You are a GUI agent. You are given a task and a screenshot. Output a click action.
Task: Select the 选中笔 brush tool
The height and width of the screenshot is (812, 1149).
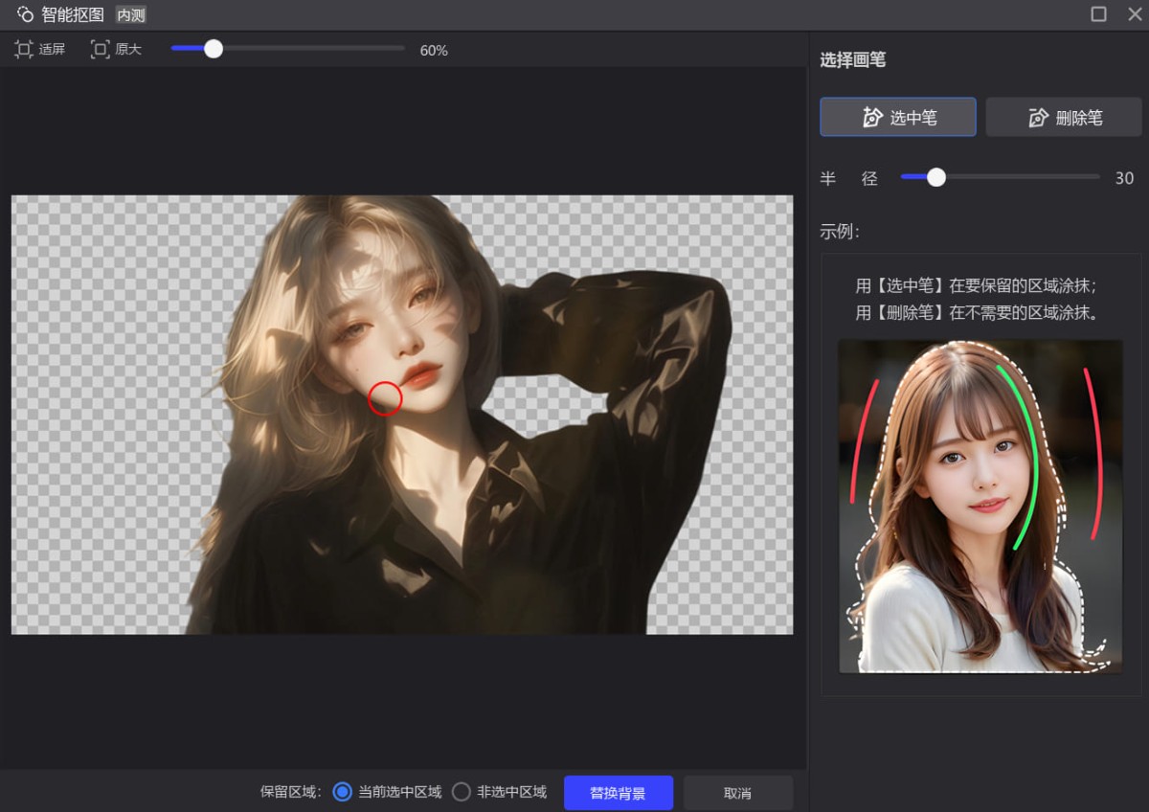898,117
